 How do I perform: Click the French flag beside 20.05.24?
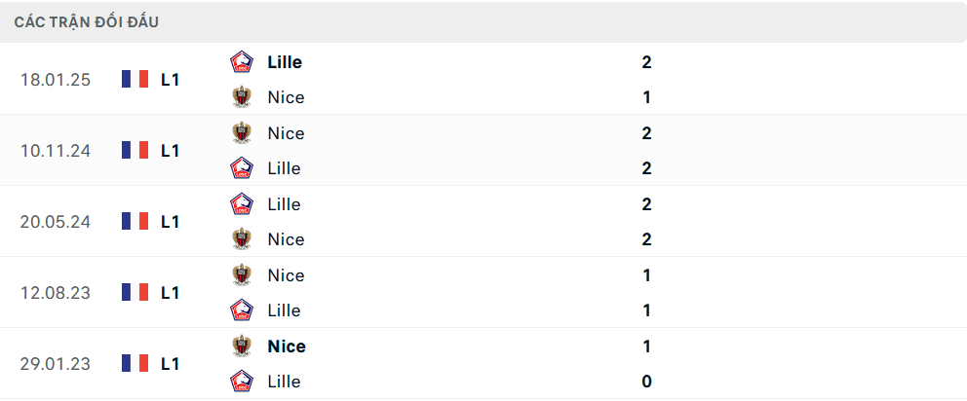135,222
